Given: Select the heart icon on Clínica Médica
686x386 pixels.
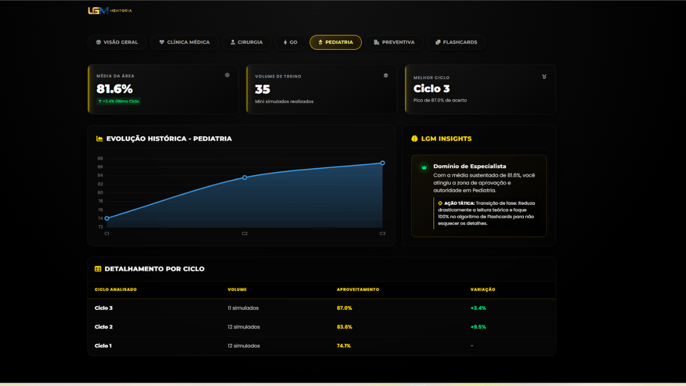Looking at the screenshot, I should [x=161, y=42].
